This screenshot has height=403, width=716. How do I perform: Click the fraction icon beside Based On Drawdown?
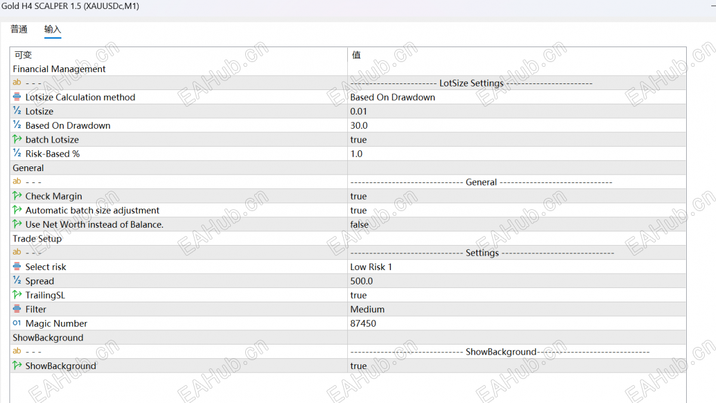(x=17, y=125)
